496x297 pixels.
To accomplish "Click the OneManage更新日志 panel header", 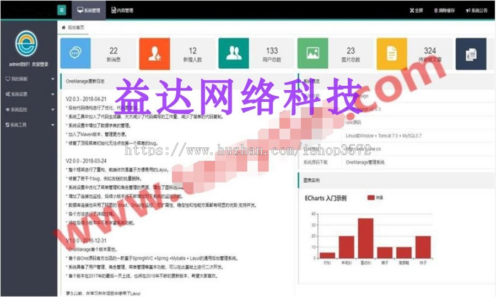I will coord(177,81).
